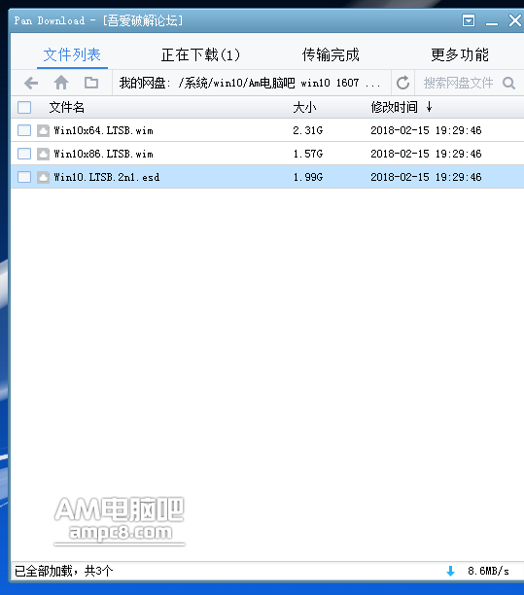
Task: Select file name Win10.LTSB.2n1.esd
Action: pyautogui.click(x=107, y=177)
